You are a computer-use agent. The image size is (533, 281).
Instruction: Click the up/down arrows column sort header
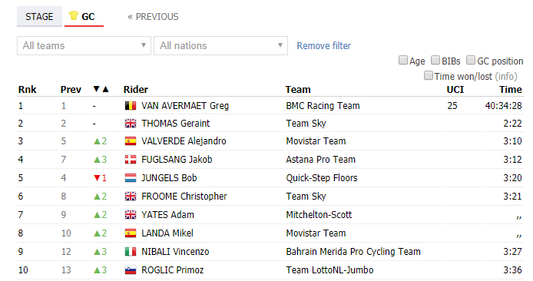[x=101, y=89]
